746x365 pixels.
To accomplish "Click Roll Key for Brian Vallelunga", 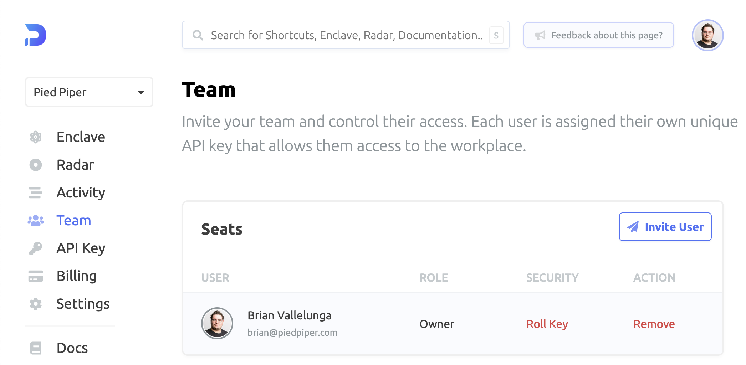I will (x=547, y=324).
